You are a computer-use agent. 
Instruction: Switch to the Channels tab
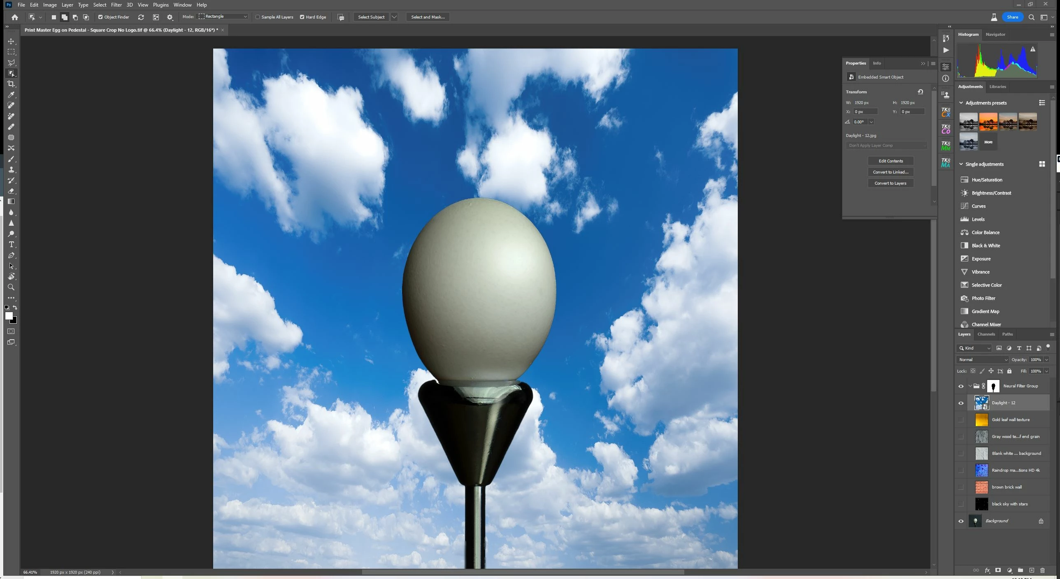(x=986, y=334)
